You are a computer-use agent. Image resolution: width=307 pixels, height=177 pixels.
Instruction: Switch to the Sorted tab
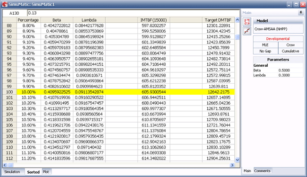click(x=33, y=172)
